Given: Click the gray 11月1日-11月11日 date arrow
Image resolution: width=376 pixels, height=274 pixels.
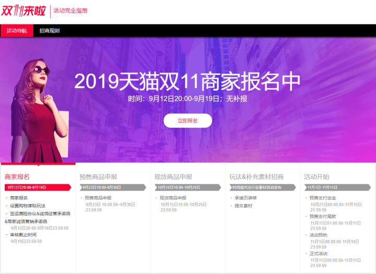Looking at the screenshot, I should tap(337, 187).
